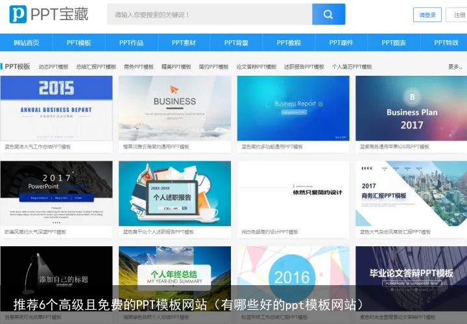This screenshot has height=324, width=467.
Task: Select the 个人简历PPT模板 category link
Action: [x=352, y=67]
